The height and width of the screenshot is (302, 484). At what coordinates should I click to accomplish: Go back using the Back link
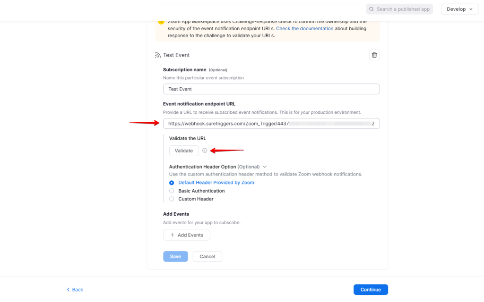click(x=78, y=290)
